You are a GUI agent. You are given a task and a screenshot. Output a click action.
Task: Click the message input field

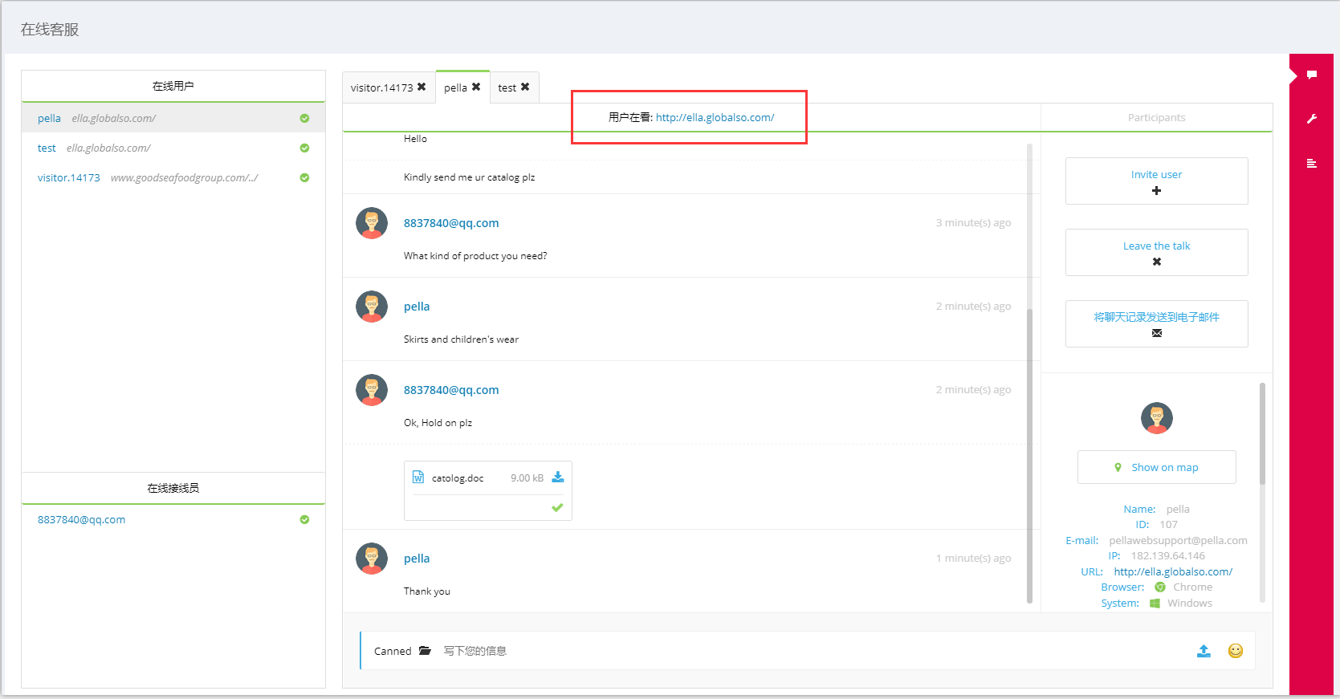[x=803, y=651]
